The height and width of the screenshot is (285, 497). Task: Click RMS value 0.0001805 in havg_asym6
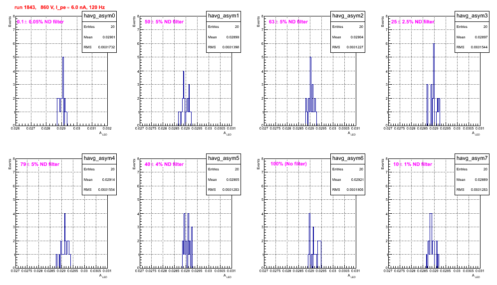click(x=355, y=190)
